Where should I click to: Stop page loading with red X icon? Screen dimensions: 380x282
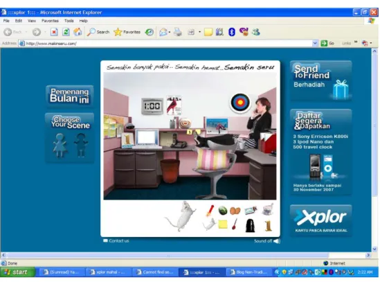click(54, 32)
